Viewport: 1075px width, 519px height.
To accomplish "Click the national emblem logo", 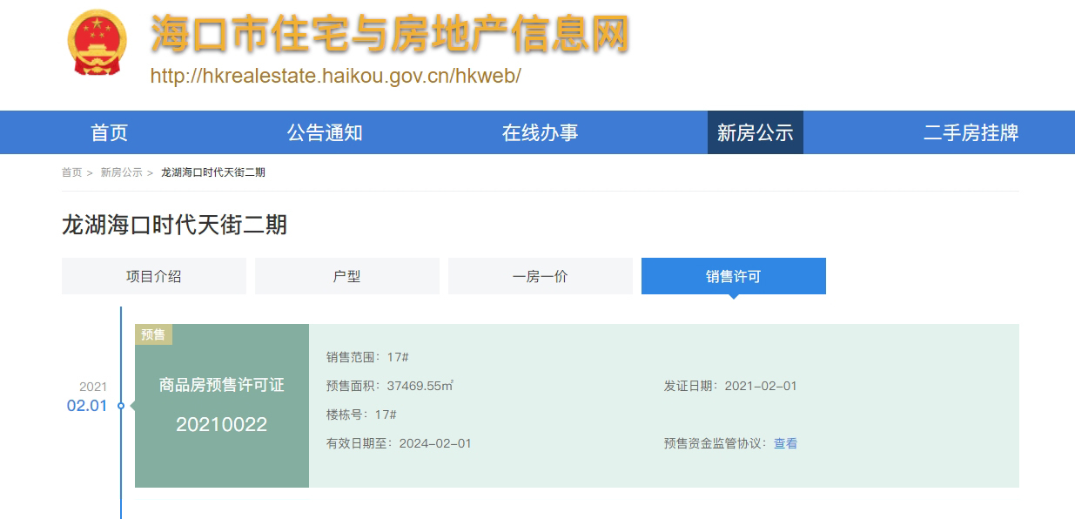I will point(97,44).
